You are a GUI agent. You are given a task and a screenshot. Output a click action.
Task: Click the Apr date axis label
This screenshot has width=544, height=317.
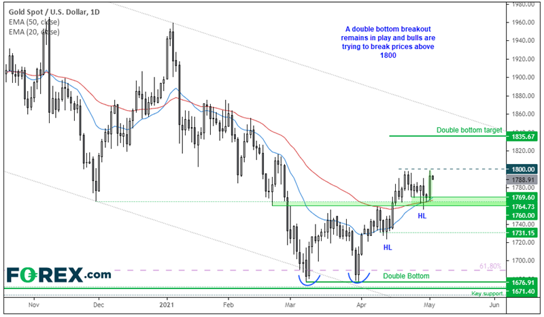pyautogui.click(x=361, y=305)
